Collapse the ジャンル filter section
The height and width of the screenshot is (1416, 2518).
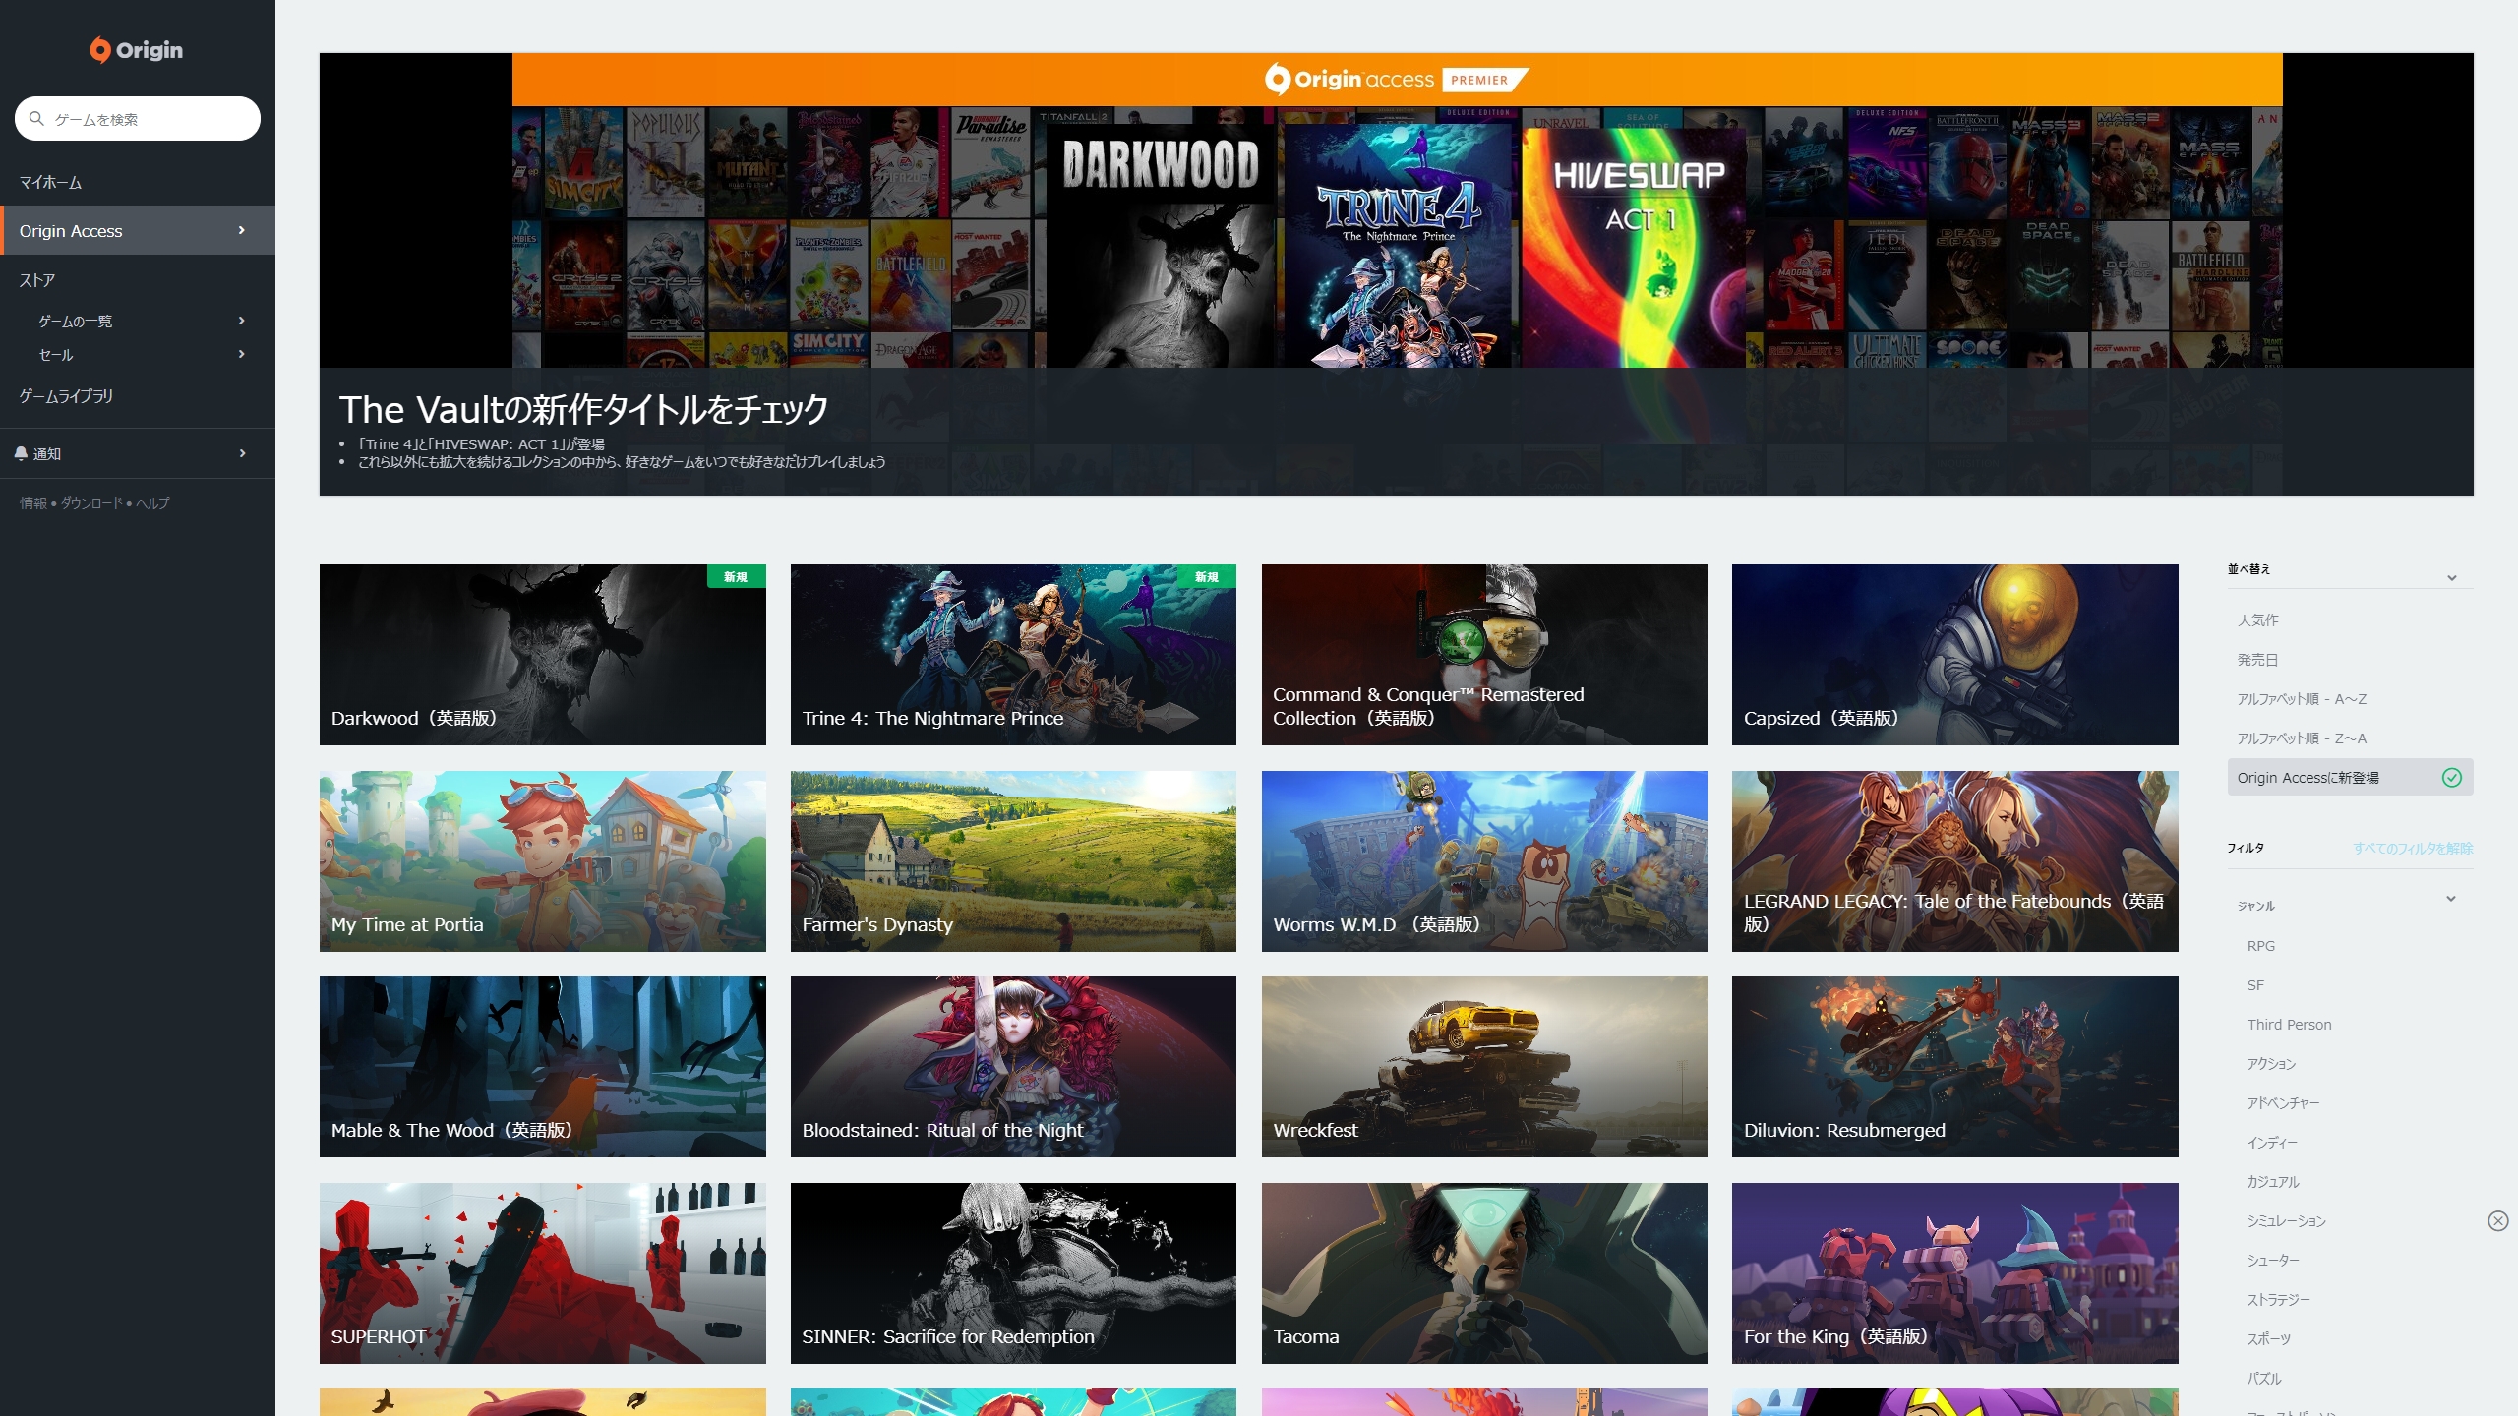(x=2450, y=899)
